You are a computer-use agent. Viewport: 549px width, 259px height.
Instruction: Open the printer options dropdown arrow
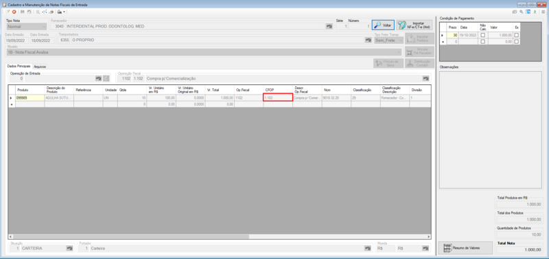pyautogui.click(x=64, y=12)
